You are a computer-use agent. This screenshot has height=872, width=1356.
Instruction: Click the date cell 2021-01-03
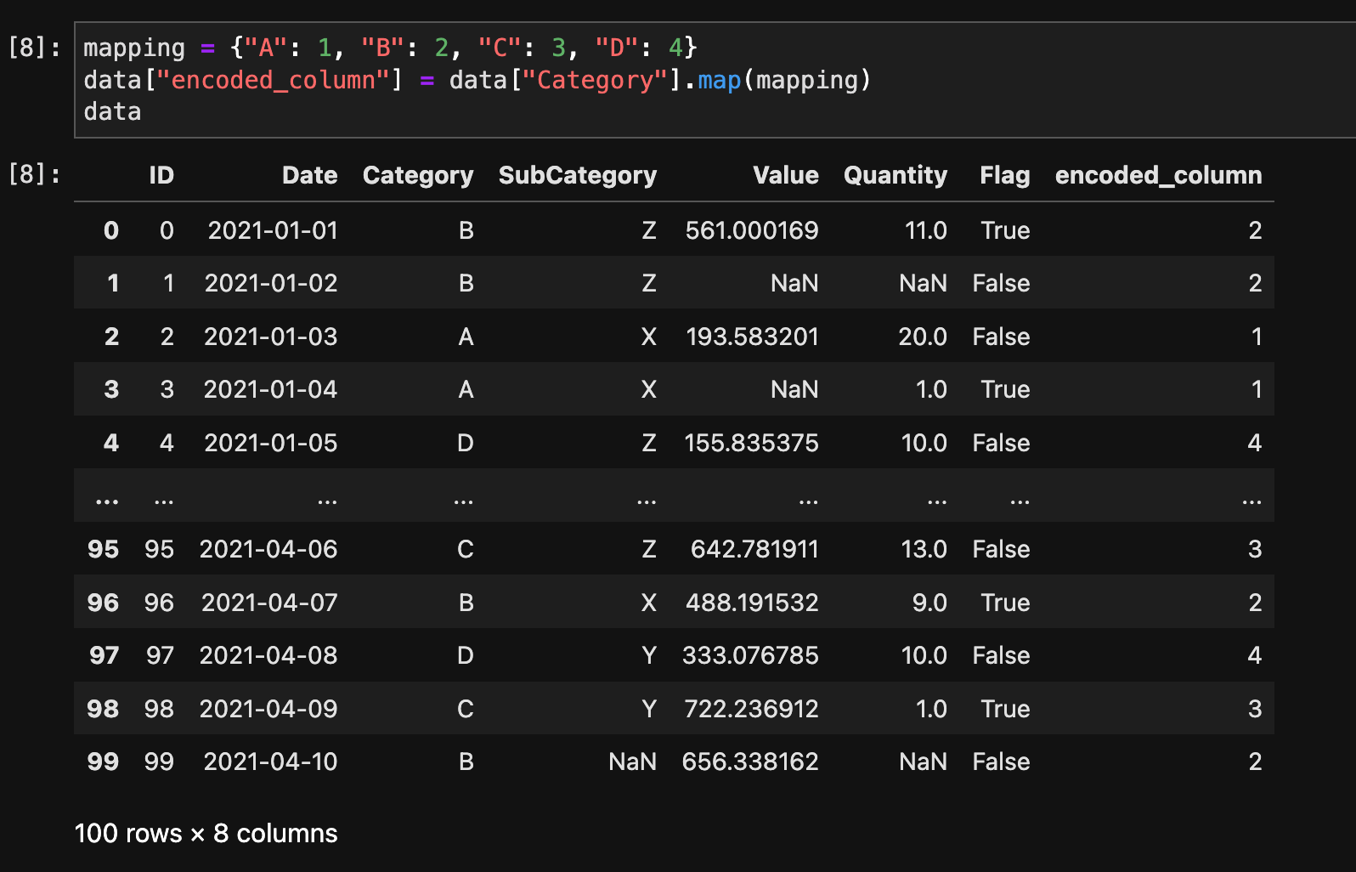click(x=271, y=337)
